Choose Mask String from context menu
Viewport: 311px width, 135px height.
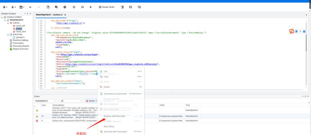(x=121, y=127)
